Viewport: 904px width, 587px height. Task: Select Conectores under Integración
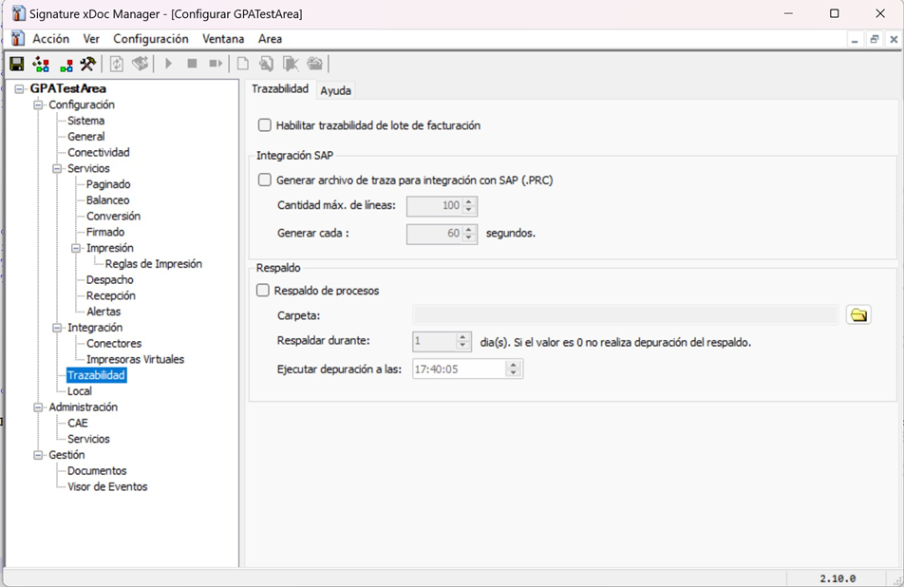114,344
